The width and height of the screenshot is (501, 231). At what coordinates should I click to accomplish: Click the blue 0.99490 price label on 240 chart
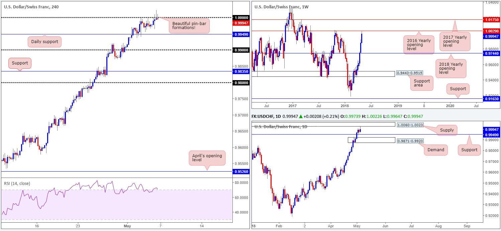[241, 34]
